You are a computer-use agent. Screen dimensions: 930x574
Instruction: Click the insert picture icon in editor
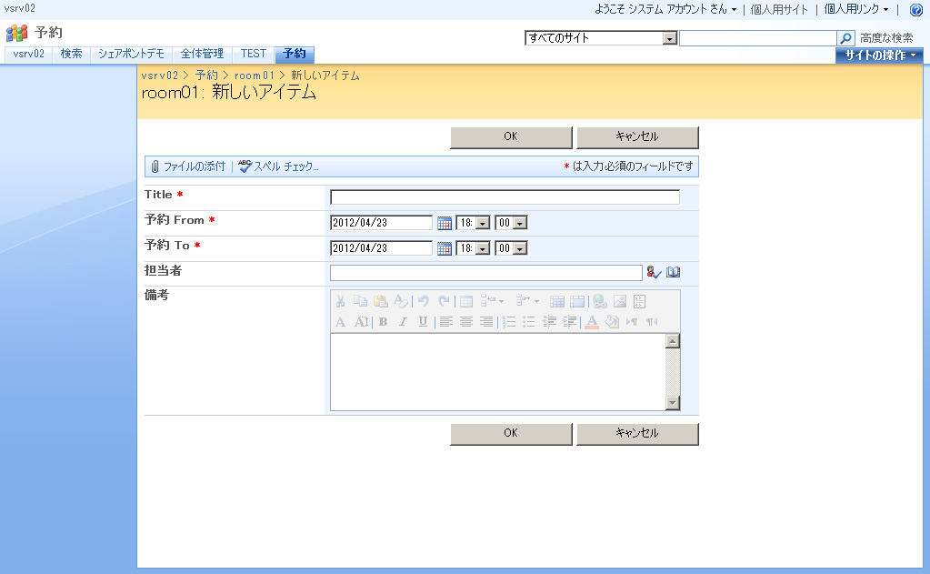tap(619, 301)
